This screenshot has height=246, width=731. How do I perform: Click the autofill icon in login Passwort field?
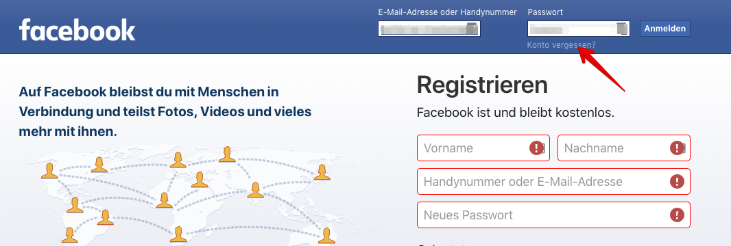(x=623, y=29)
